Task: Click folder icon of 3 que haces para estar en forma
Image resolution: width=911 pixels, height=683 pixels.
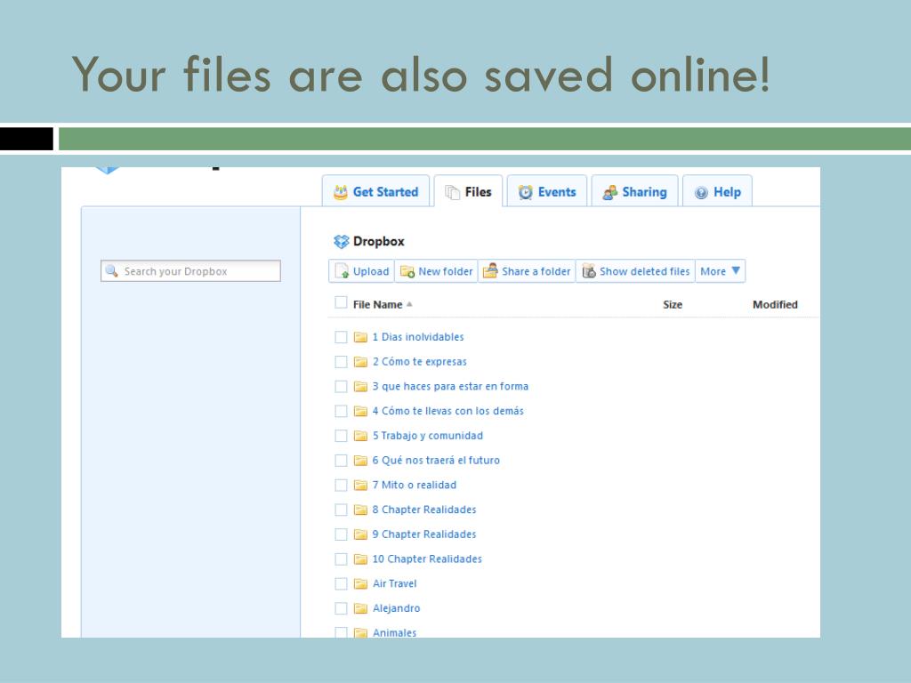Action: [361, 386]
